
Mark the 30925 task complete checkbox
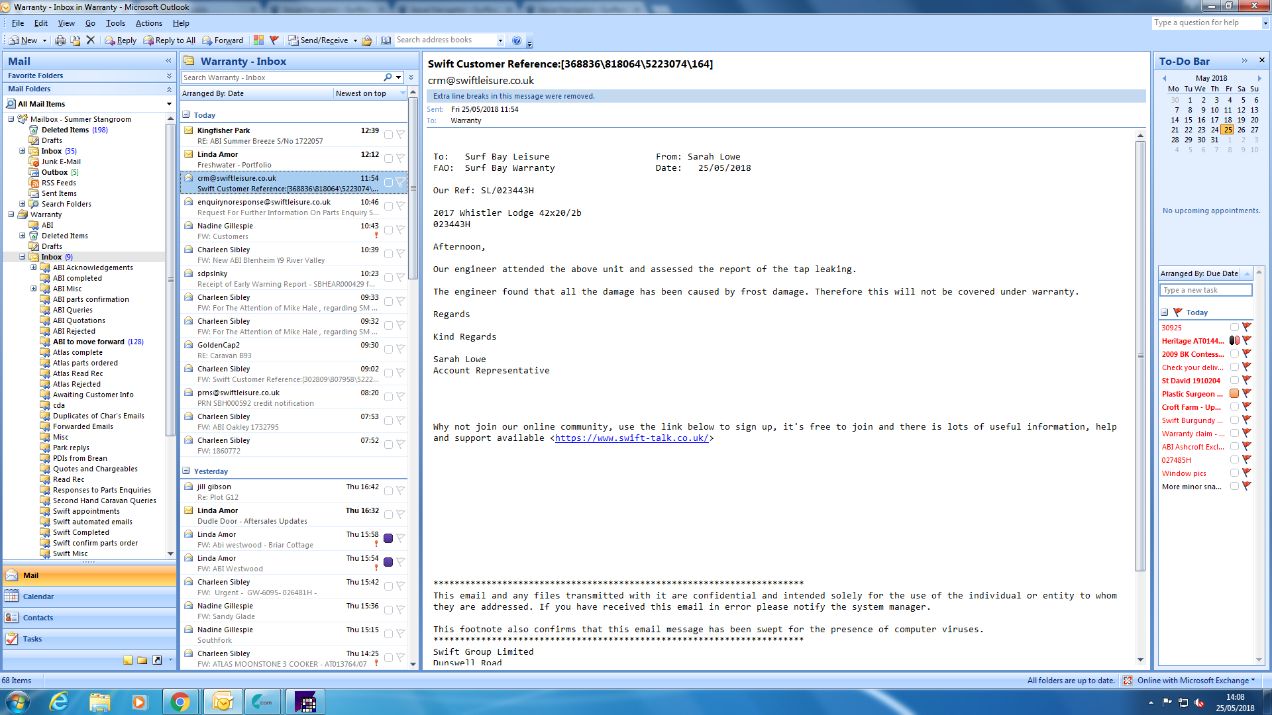[1234, 327]
